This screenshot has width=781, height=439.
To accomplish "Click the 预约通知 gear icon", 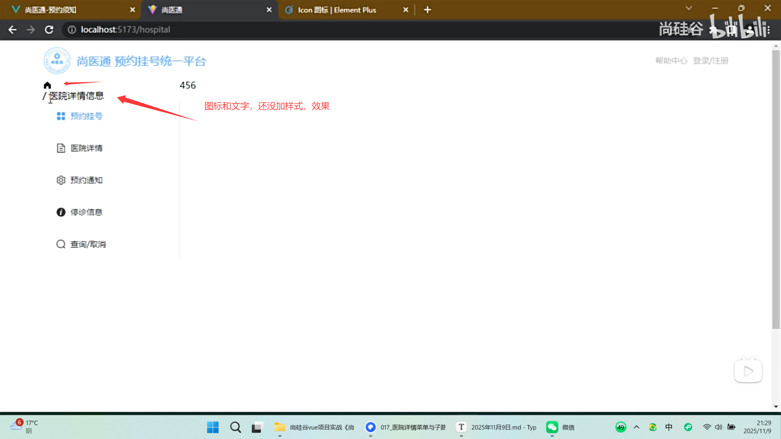I will tap(61, 180).
